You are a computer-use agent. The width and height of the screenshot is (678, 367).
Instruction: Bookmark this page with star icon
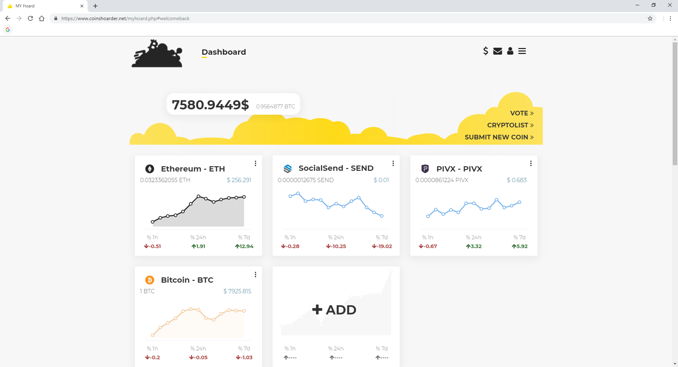[x=650, y=18]
